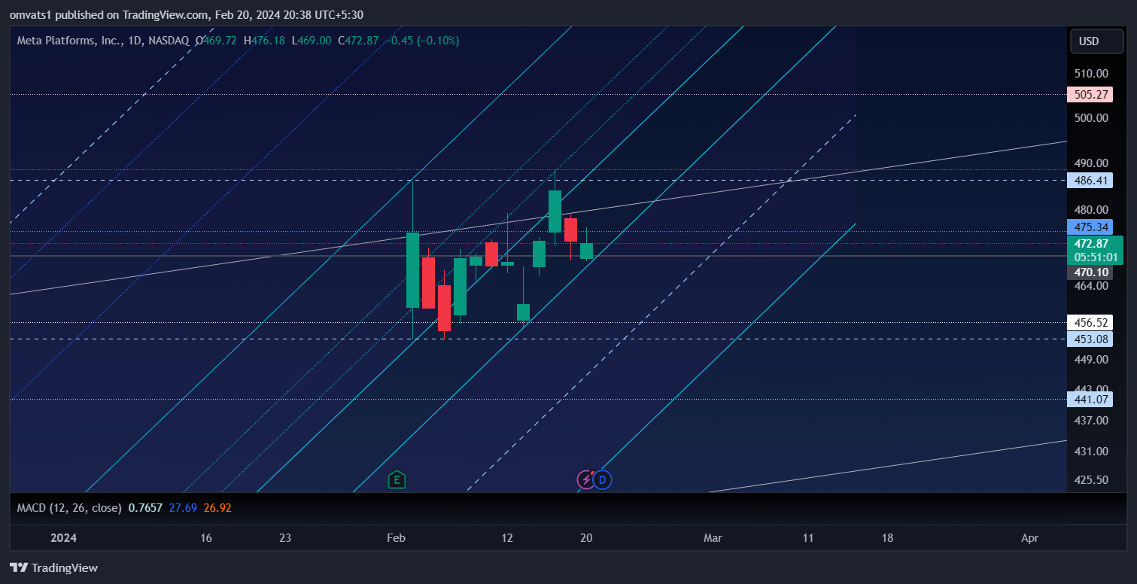Click the MACD line value 27.69
1137x584 pixels.
pos(183,508)
